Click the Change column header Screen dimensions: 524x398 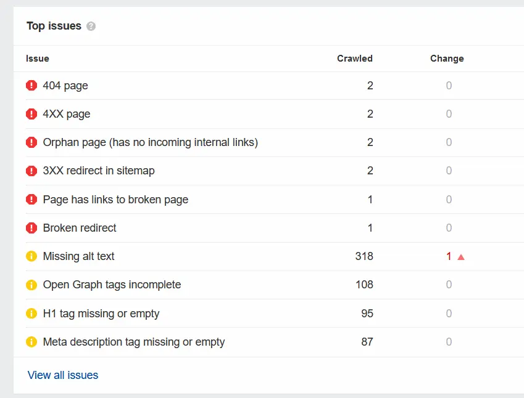pos(447,59)
